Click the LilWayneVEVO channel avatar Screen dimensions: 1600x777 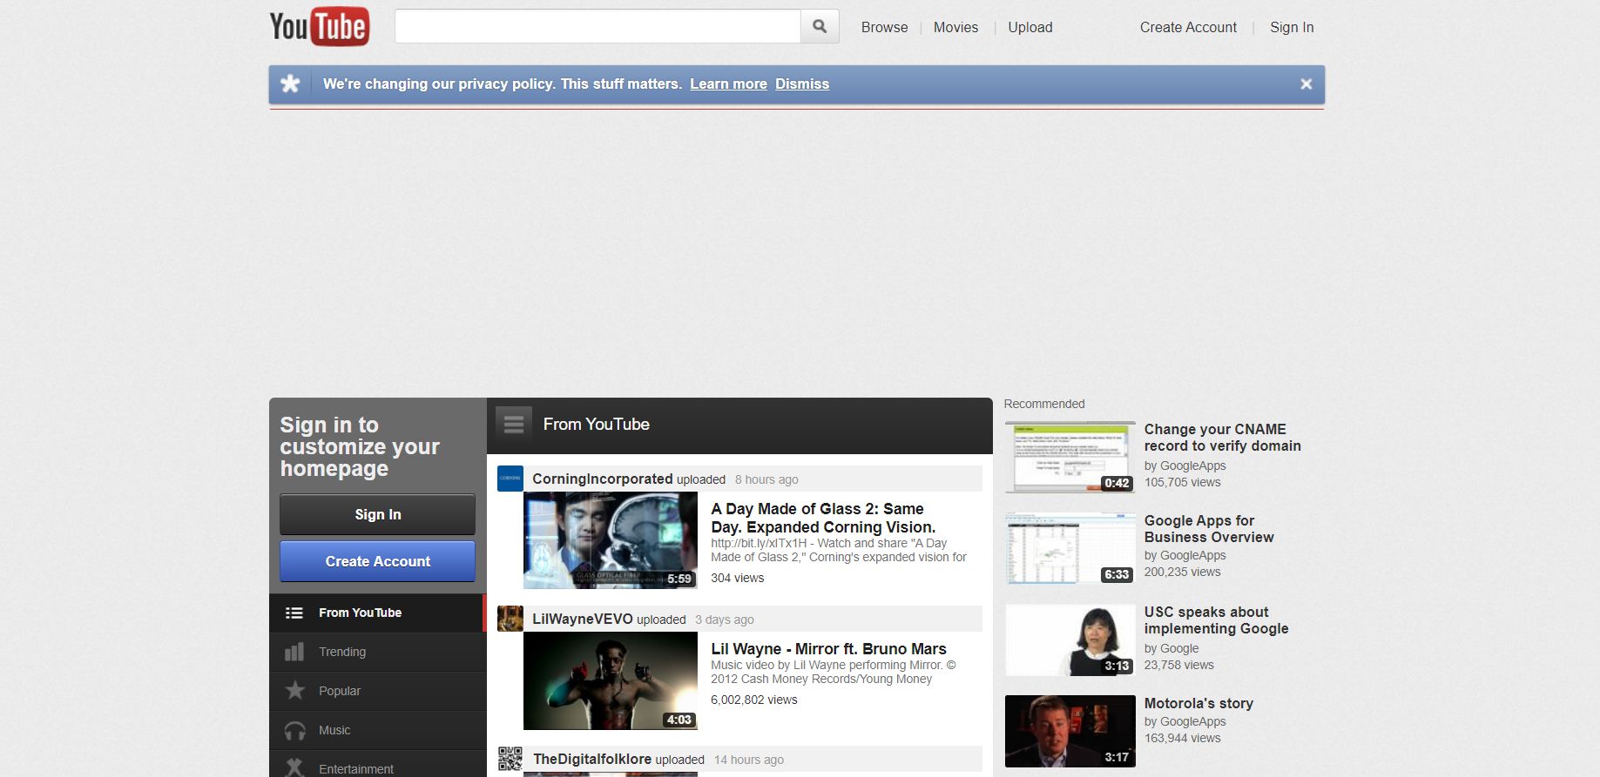[x=510, y=619]
